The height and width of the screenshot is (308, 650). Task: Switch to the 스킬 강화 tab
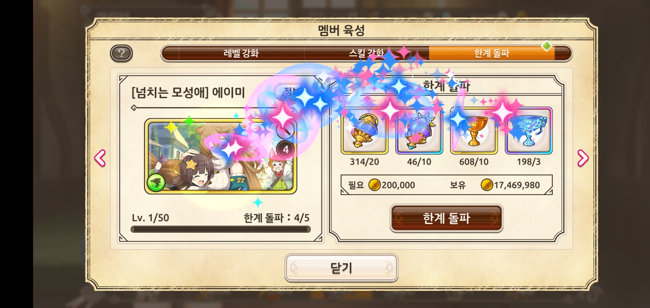point(366,53)
